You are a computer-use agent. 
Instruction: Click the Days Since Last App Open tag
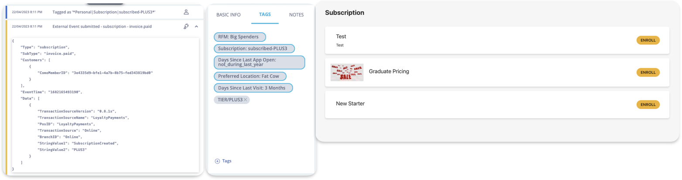tap(259, 62)
